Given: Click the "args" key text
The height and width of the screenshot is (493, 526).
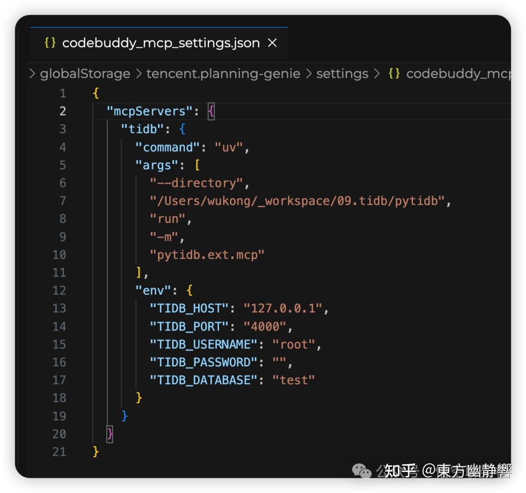Looking at the screenshot, I should click(157, 165).
